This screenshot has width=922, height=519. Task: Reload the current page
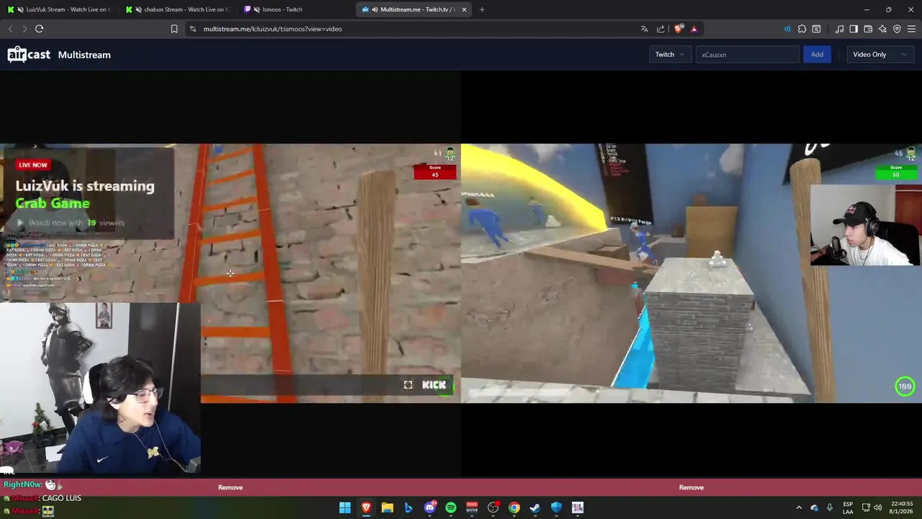click(x=39, y=29)
